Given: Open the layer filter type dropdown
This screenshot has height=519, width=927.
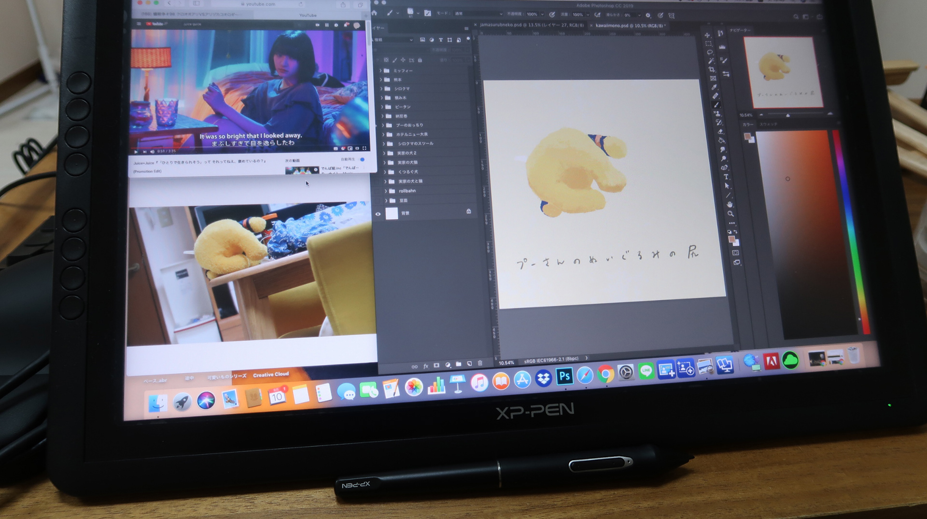Looking at the screenshot, I should click(x=394, y=40).
